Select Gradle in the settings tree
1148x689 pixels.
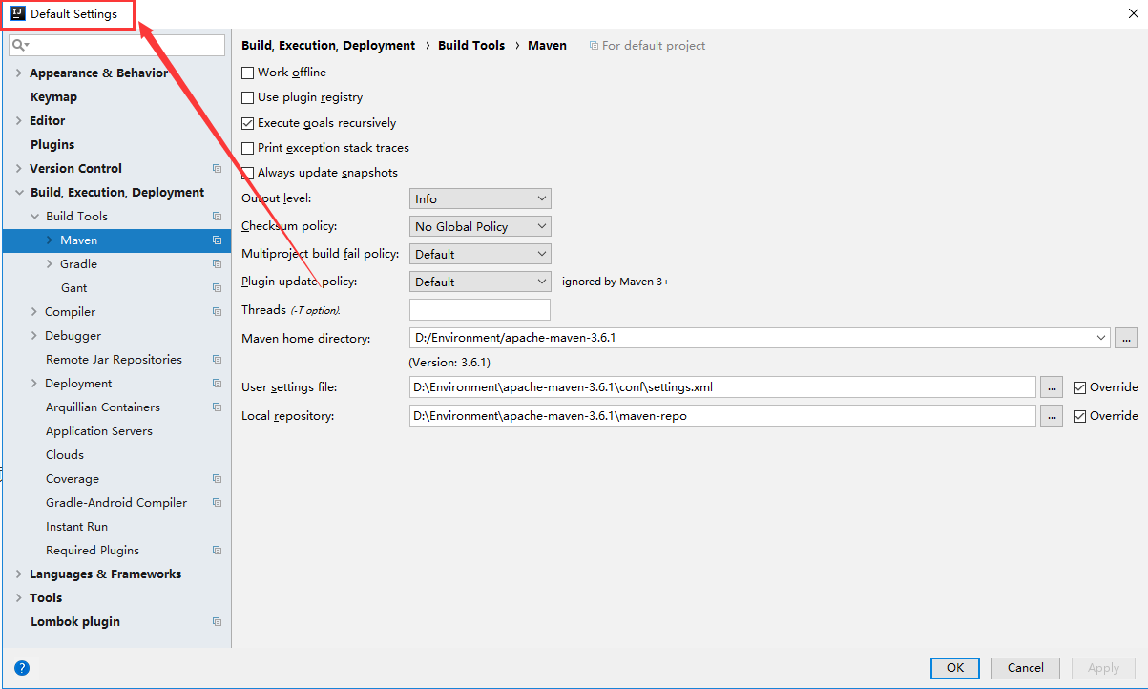[x=78, y=264]
